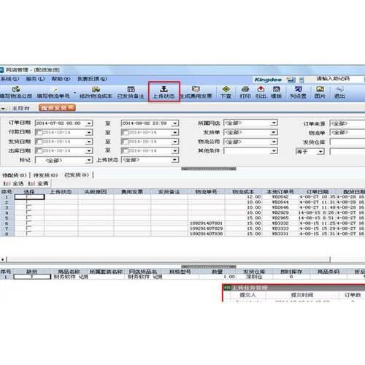Enable the 发货日期 start date checkbox
The image size is (365, 365).
(39, 142)
